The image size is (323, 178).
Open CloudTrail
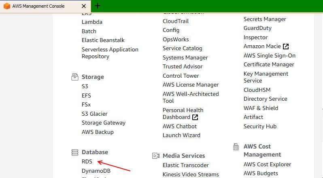point(176,21)
